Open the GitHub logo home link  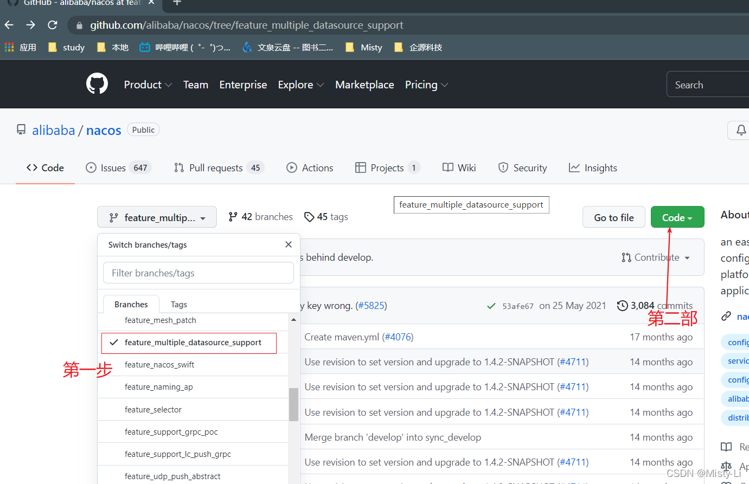(x=97, y=84)
